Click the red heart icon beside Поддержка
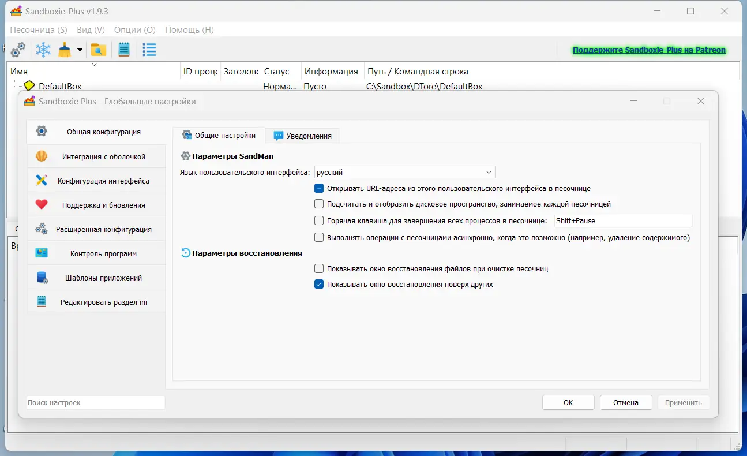The image size is (747, 456). click(42, 204)
